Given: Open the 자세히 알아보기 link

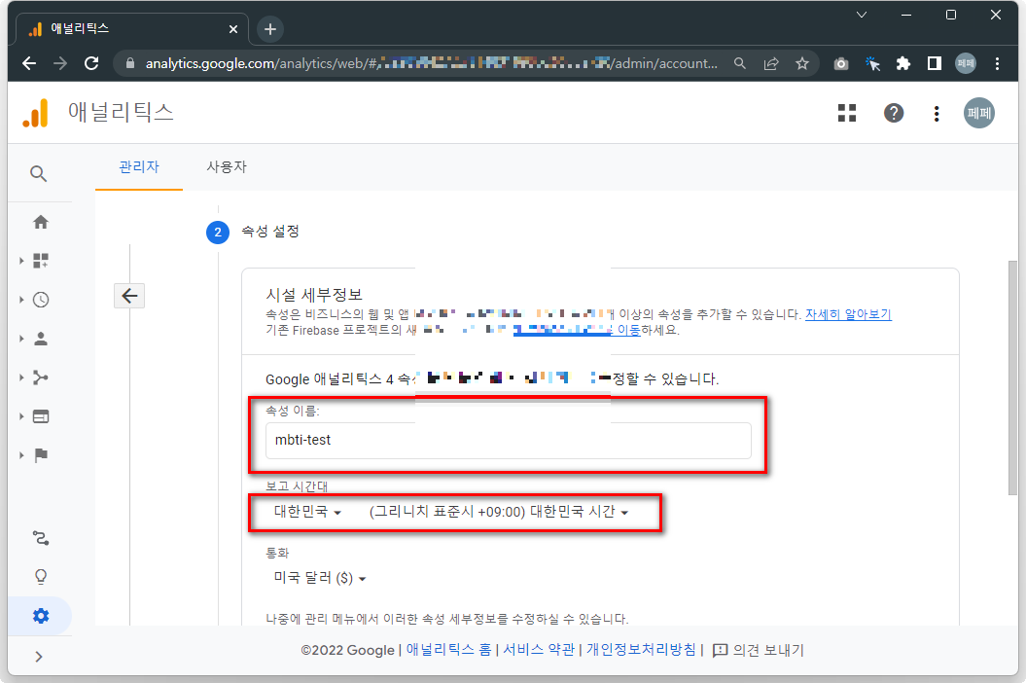Looking at the screenshot, I should (848, 313).
